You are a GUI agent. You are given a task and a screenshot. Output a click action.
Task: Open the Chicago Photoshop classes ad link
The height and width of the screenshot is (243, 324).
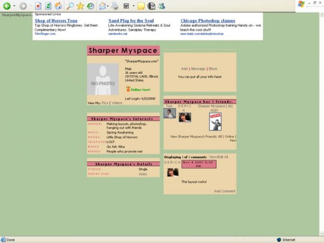tap(208, 21)
